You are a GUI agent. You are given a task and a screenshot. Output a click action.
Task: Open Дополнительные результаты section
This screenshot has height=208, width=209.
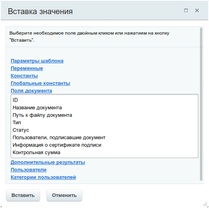(48, 162)
